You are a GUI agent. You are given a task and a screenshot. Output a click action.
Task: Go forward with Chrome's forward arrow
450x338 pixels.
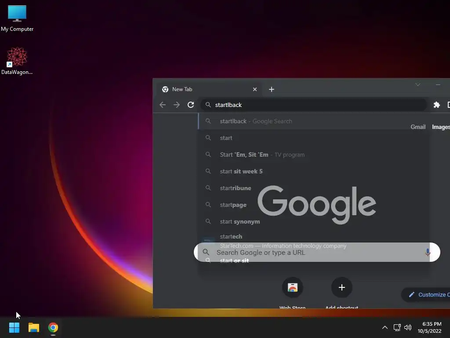coord(177,105)
